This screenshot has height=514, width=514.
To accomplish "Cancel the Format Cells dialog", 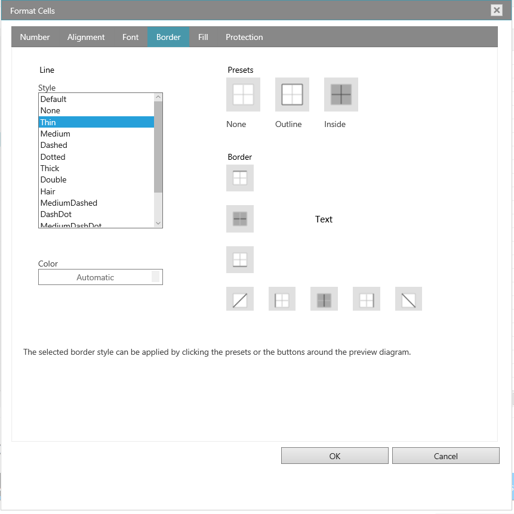I will tap(445, 456).
